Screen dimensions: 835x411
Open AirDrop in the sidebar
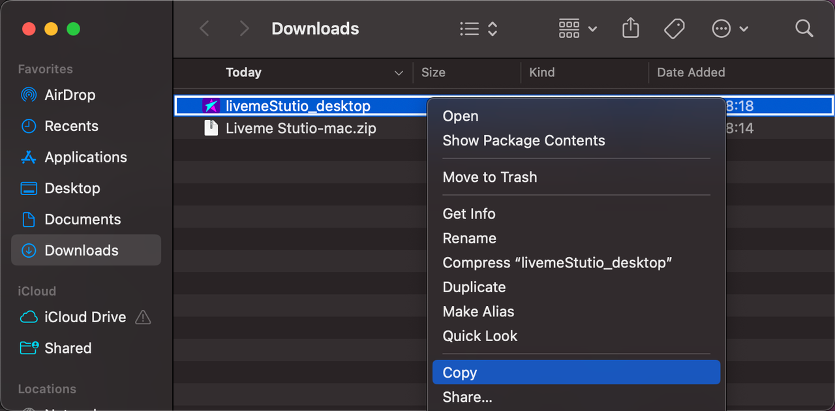(x=69, y=95)
